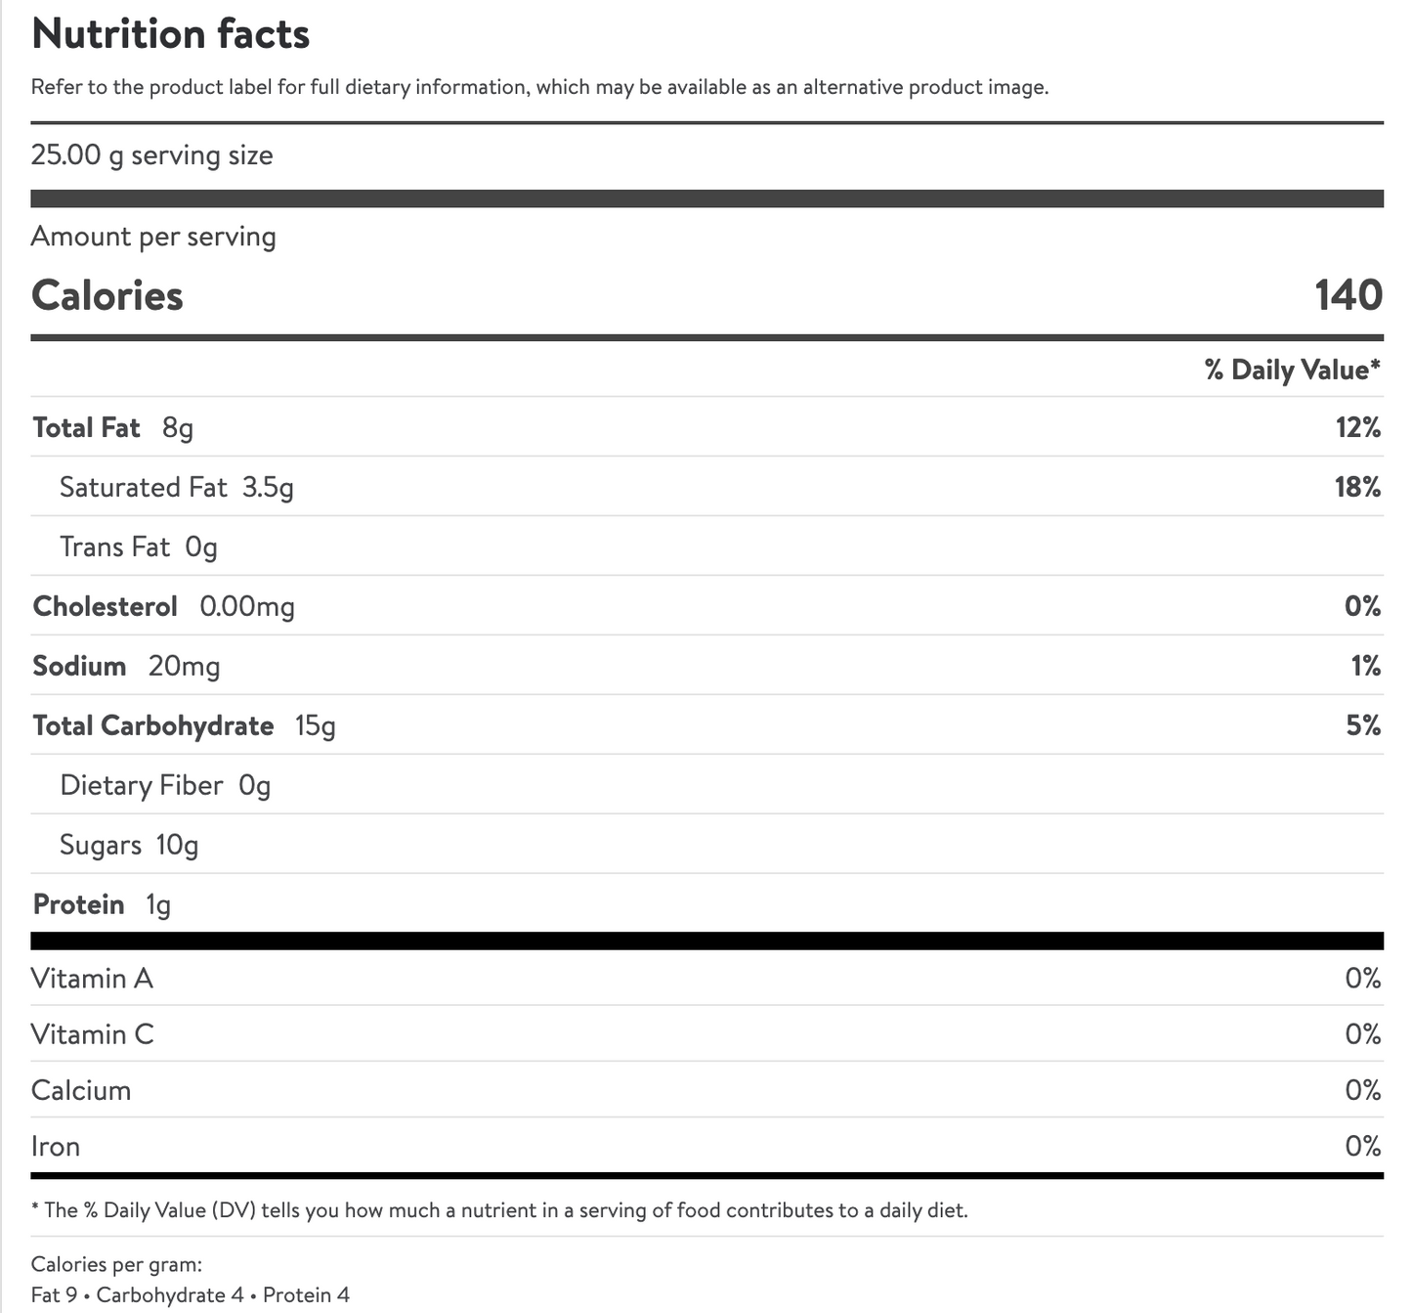The height and width of the screenshot is (1313, 1412).
Task: Click the 18% saturated fat daily value
Action: coord(1357,488)
